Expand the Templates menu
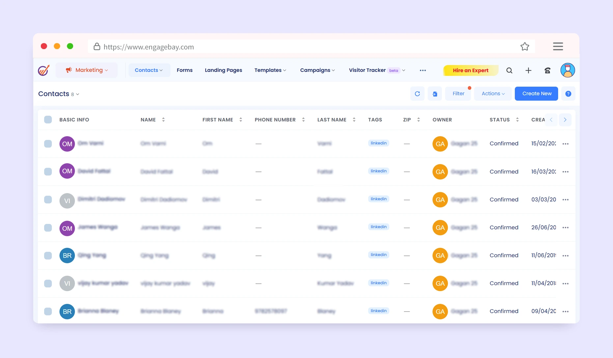Screen dimensions: 613x358 pyautogui.click(x=270, y=70)
